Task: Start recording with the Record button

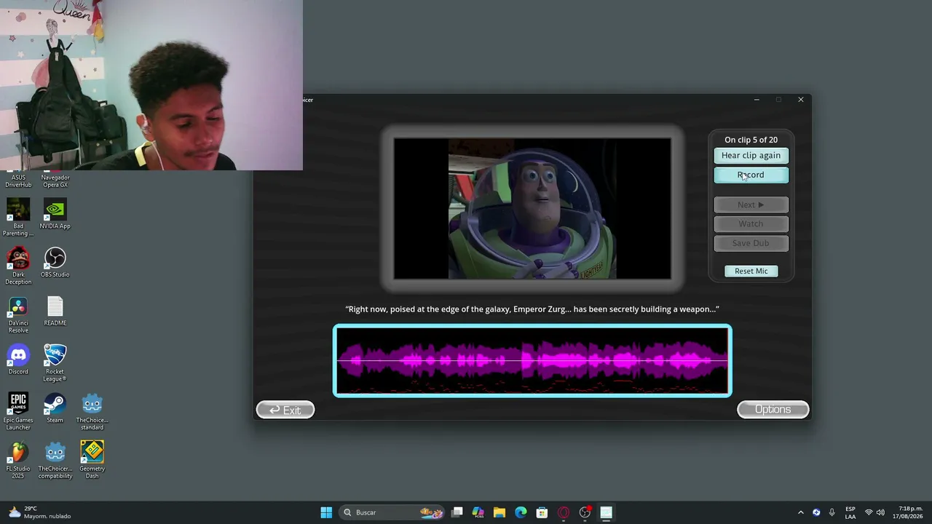Action: click(751, 175)
